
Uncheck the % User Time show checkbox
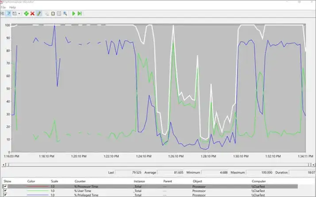click(x=5, y=191)
